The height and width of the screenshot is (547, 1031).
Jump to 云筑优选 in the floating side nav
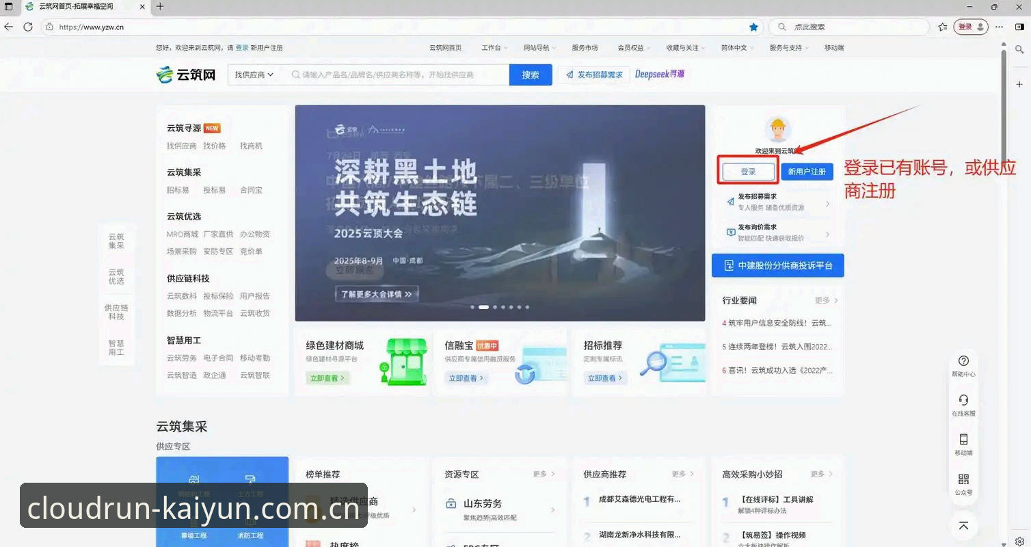[x=116, y=276]
